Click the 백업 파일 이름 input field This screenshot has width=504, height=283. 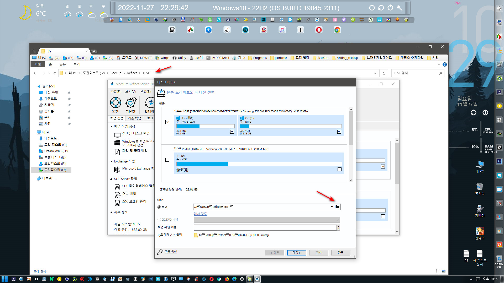point(265,228)
